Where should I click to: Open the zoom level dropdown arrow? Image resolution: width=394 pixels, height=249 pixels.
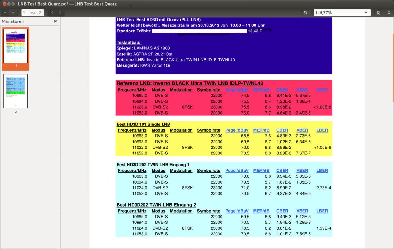coord(366,13)
